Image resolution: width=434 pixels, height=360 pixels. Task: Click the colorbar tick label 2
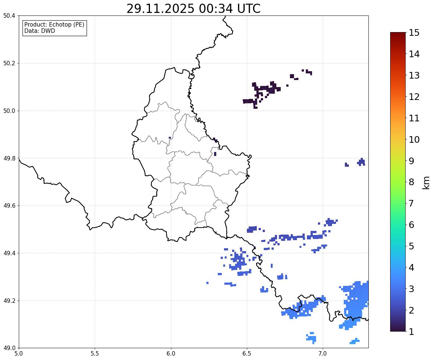pyautogui.click(x=412, y=310)
